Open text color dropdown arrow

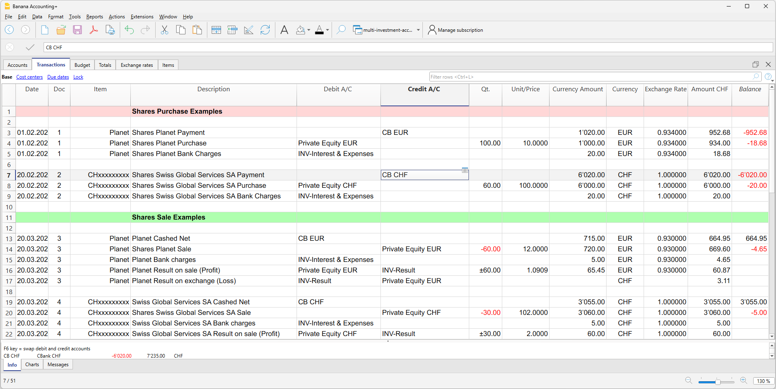point(328,30)
